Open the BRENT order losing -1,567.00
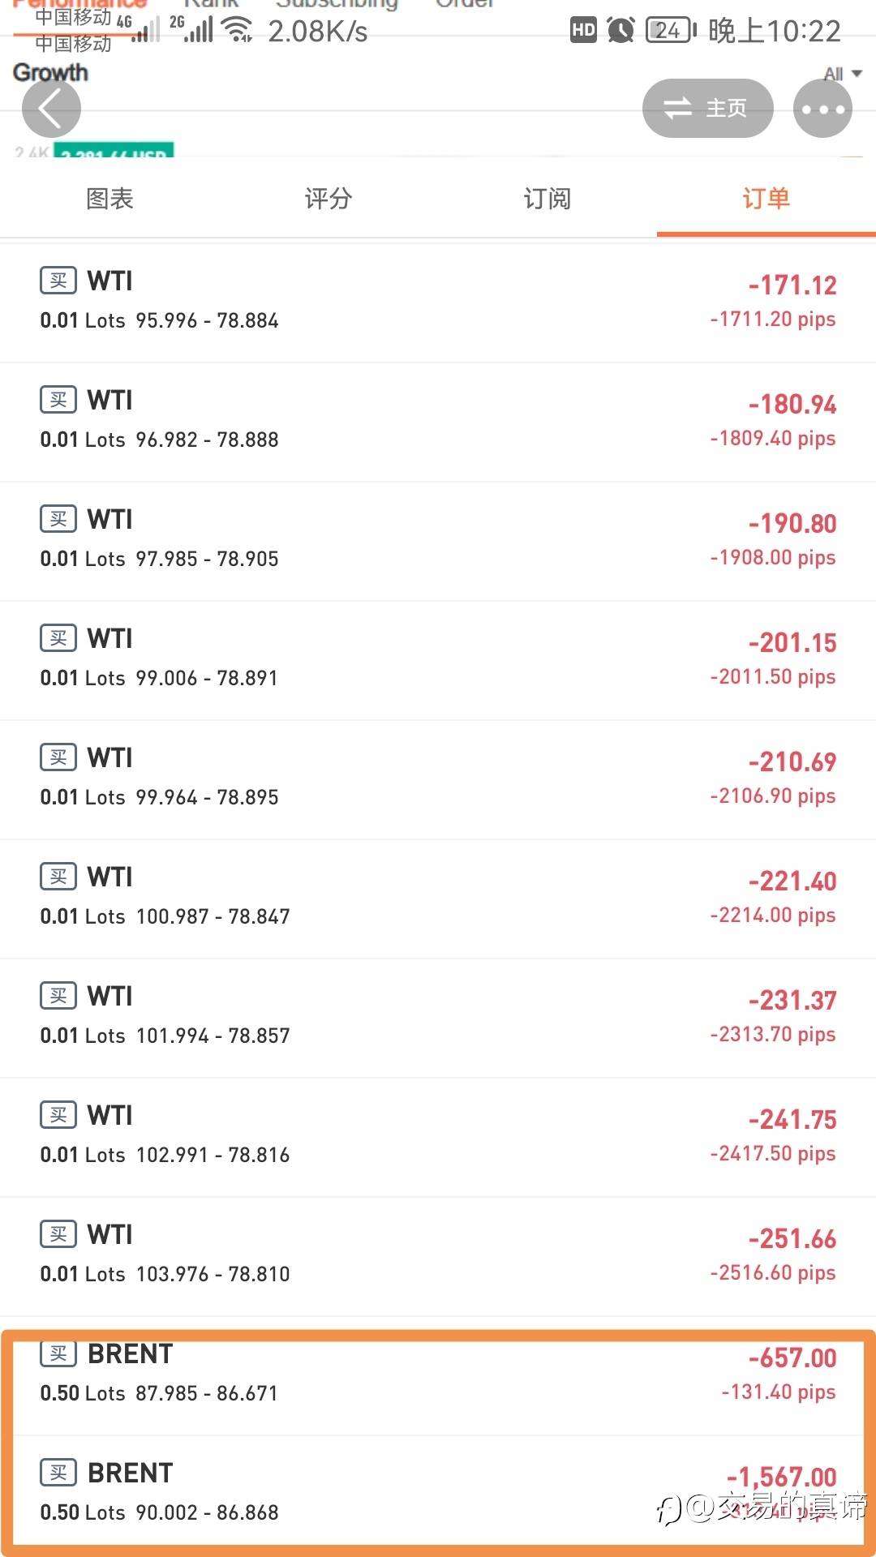Viewport: 876px width, 1557px height. click(x=438, y=1492)
